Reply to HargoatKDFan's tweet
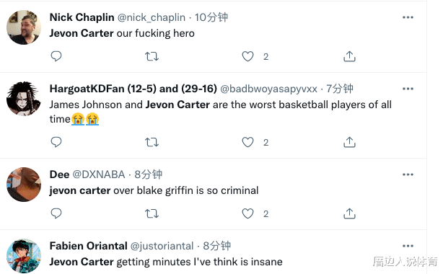 click(56, 142)
